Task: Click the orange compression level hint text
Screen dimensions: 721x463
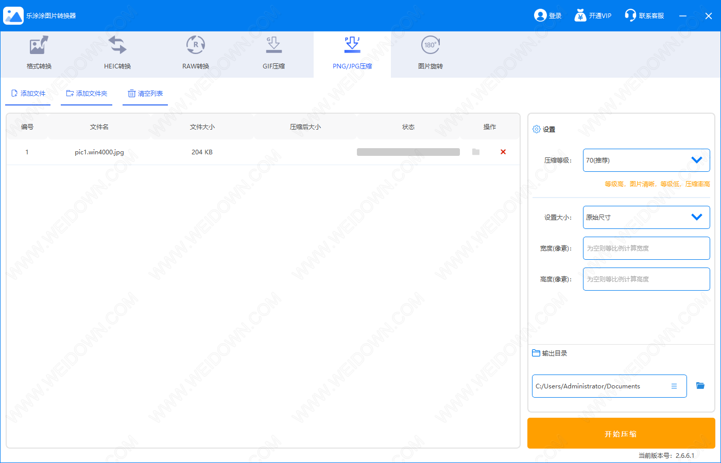Action: [657, 184]
